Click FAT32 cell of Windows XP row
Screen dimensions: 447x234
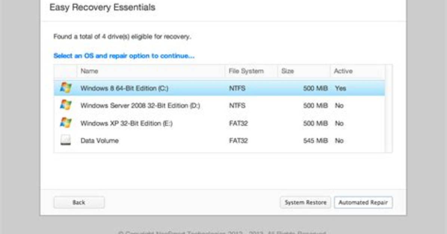point(238,123)
